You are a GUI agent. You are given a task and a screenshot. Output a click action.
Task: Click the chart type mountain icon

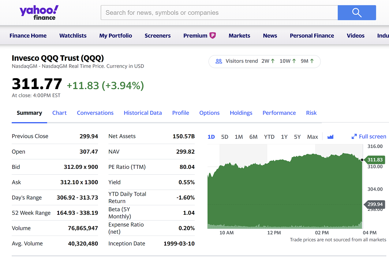pos(330,137)
